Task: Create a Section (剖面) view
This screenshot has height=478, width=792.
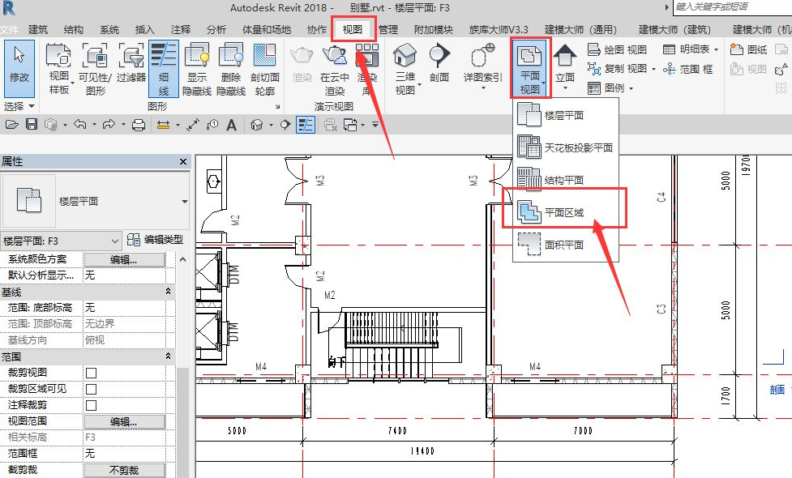Action: tap(439, 65)
